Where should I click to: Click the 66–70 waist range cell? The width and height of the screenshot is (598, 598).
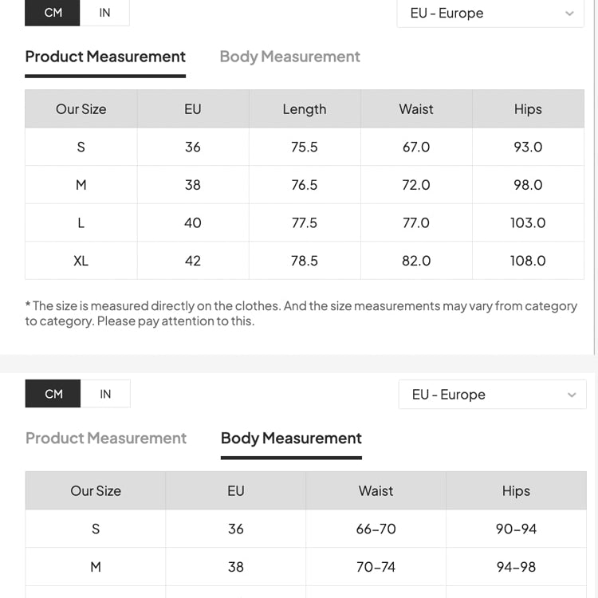click(376, 529)
